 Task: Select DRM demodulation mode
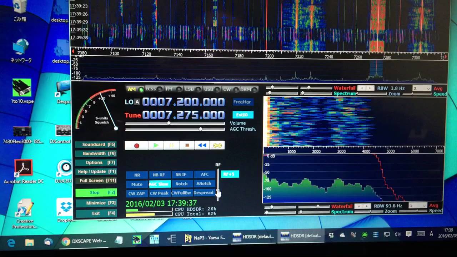click(x=248, y=89)
